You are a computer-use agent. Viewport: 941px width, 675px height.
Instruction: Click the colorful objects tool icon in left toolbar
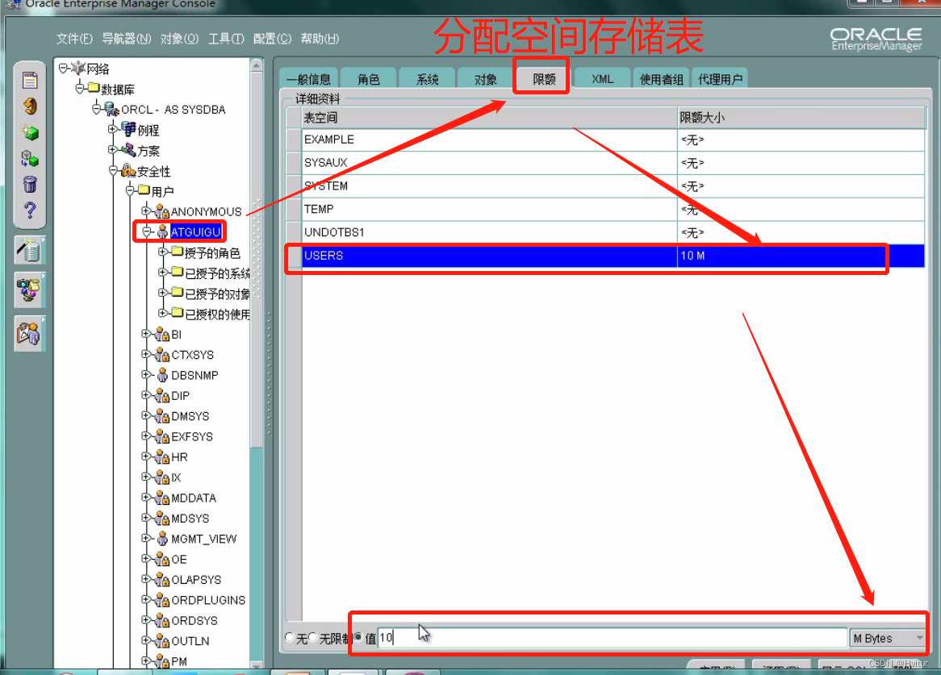pos(29,291)
